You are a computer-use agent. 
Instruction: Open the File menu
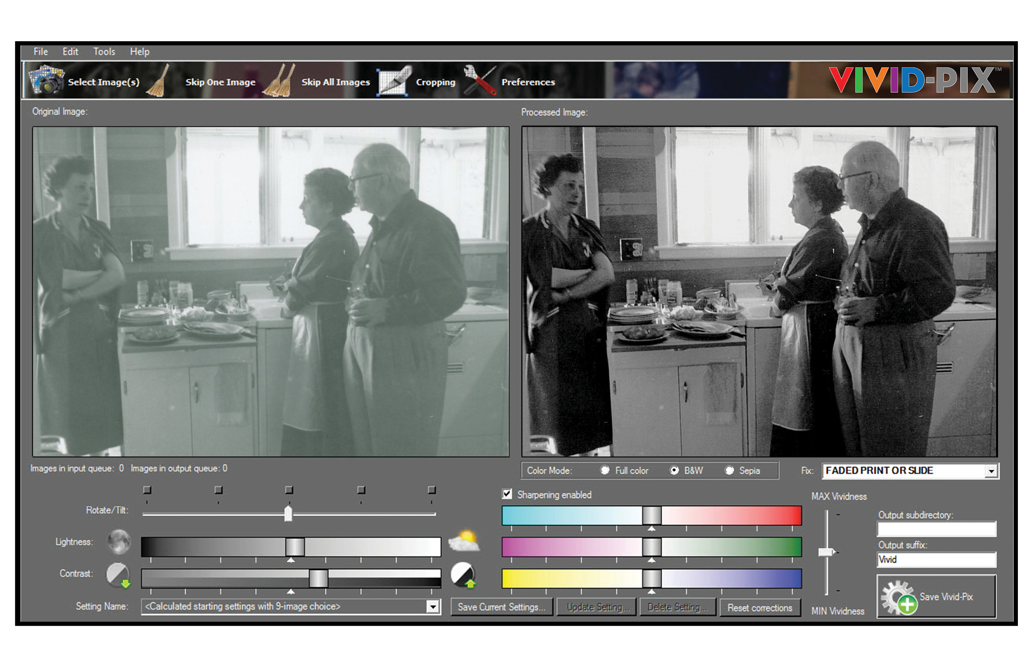click(x=41, y=52)
